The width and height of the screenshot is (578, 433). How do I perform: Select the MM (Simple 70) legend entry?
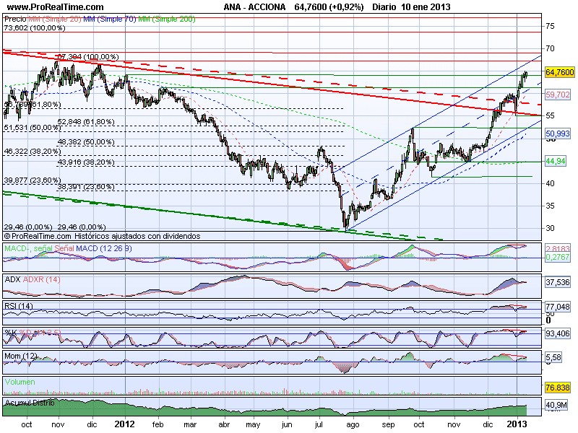click(110, 19)
